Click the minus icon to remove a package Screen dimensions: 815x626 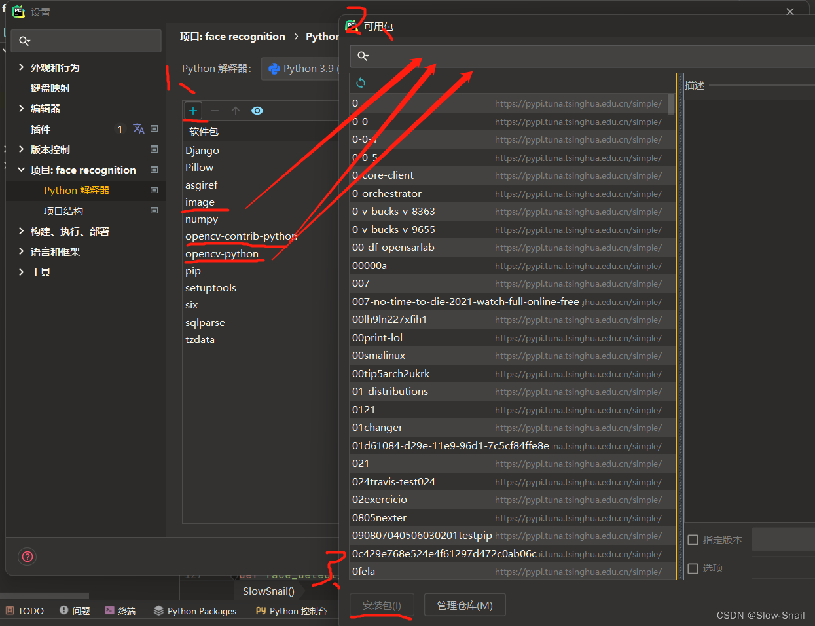tap(215, 111)
